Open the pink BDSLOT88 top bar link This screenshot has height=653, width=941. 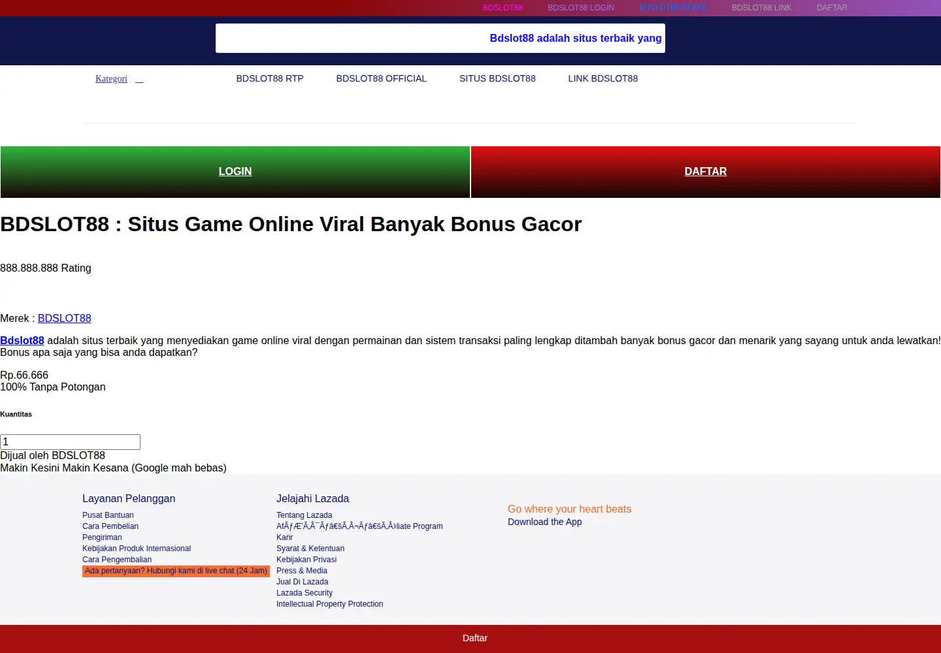pyautogui.click(x=503, y=8)
